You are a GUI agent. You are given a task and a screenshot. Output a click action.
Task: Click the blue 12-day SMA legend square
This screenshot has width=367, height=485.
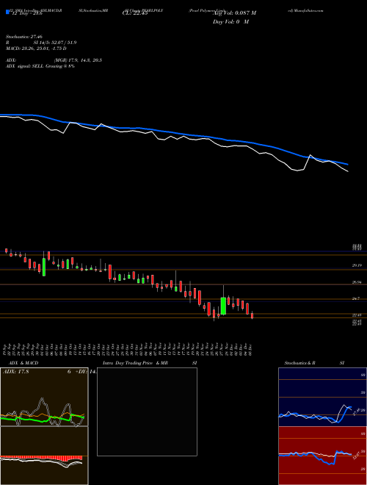(7, 12)
